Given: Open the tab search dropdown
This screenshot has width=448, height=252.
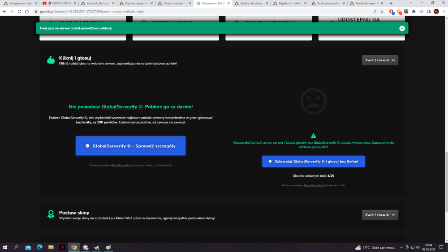Looking at the screenshot, I should [411, 3].
